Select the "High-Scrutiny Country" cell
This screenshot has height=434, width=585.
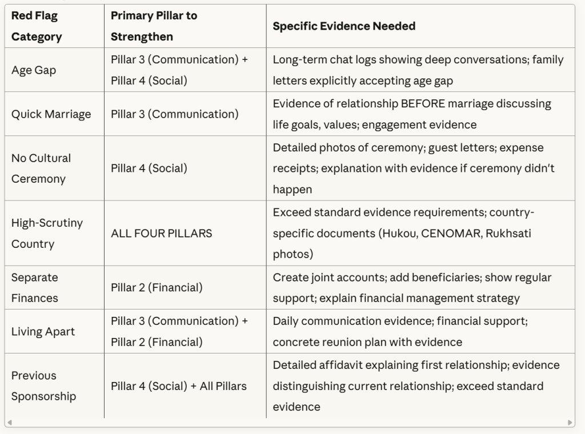(47, 234)
